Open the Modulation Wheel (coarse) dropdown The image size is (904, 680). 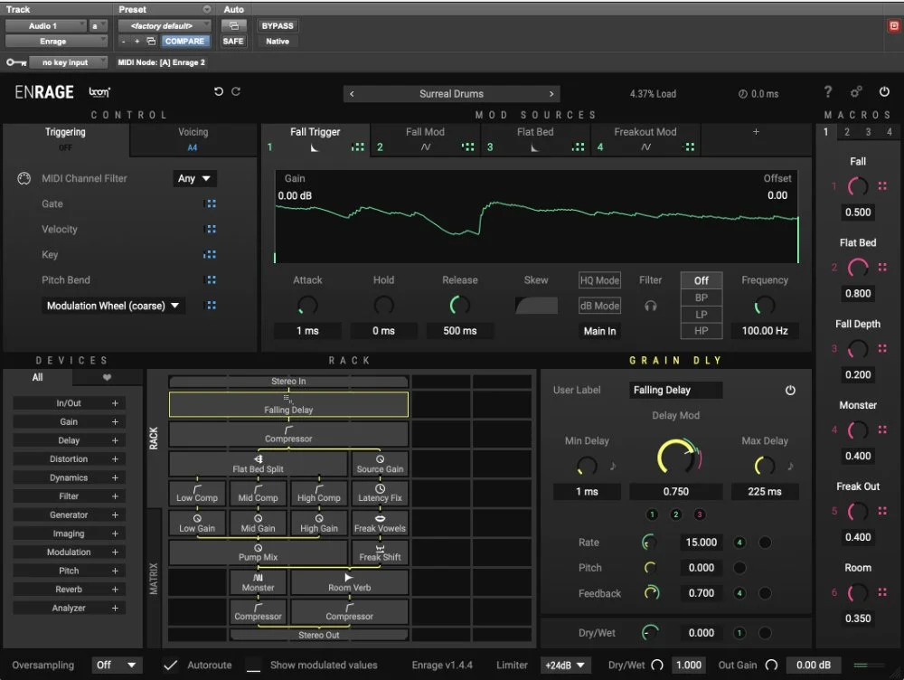point(113,306)
